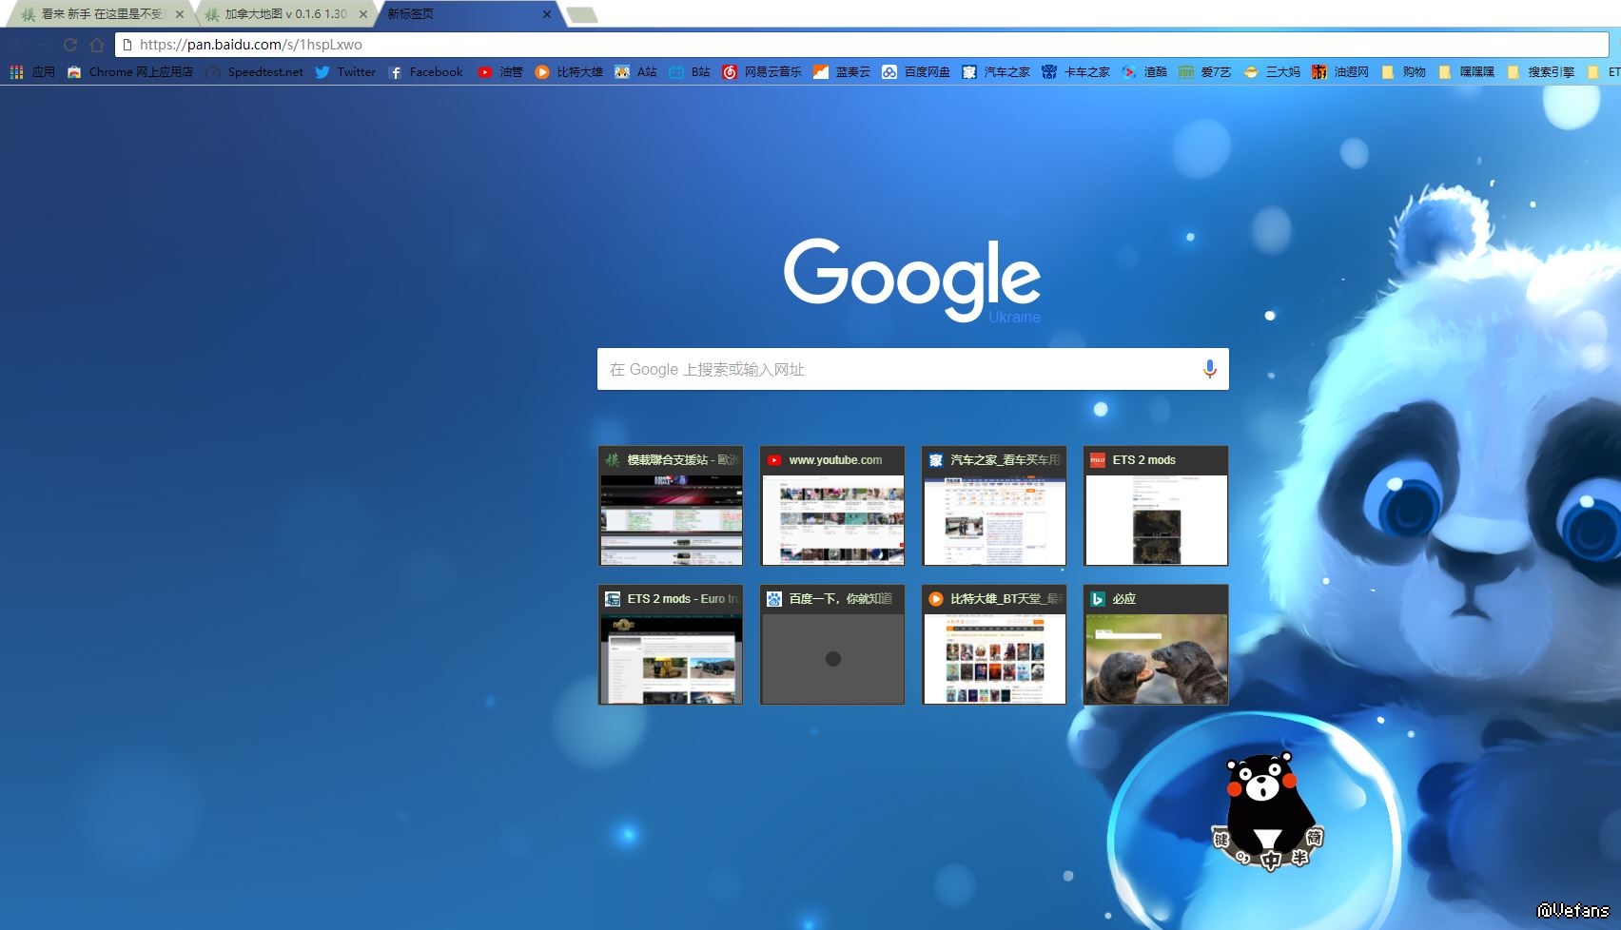Open the 爱7艺 bookmark
This screenshot has height=930, width=1621.
(x=1205, y=72)
